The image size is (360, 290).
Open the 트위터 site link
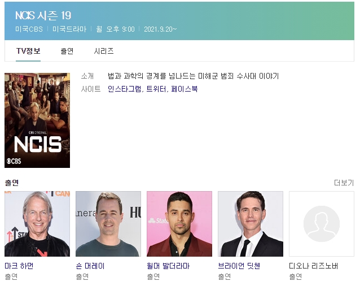156,89
